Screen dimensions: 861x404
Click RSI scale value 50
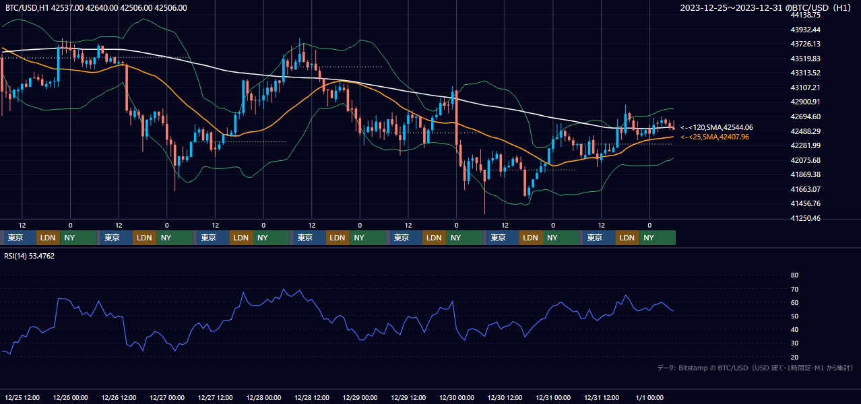[794, 316]
